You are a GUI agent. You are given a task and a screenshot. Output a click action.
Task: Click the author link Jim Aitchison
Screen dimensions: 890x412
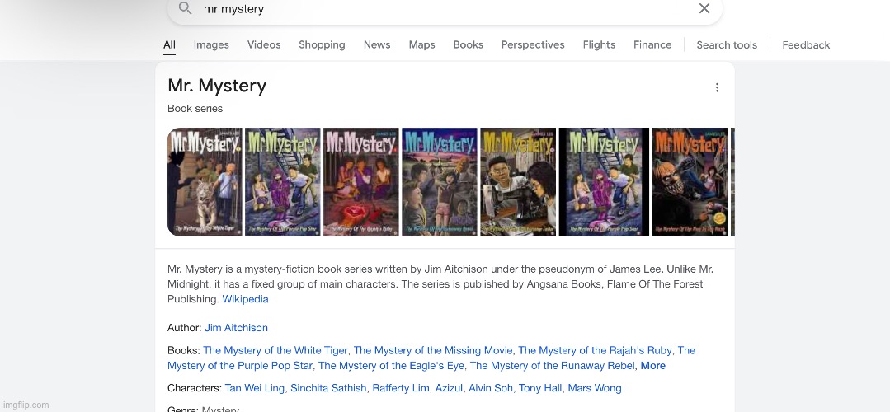pyautogui.click(x=236, y=328)
